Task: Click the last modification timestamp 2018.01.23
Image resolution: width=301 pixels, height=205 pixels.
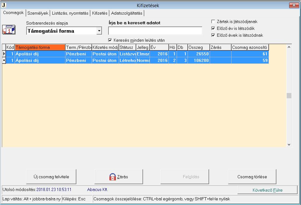Action: pos(54,189)
